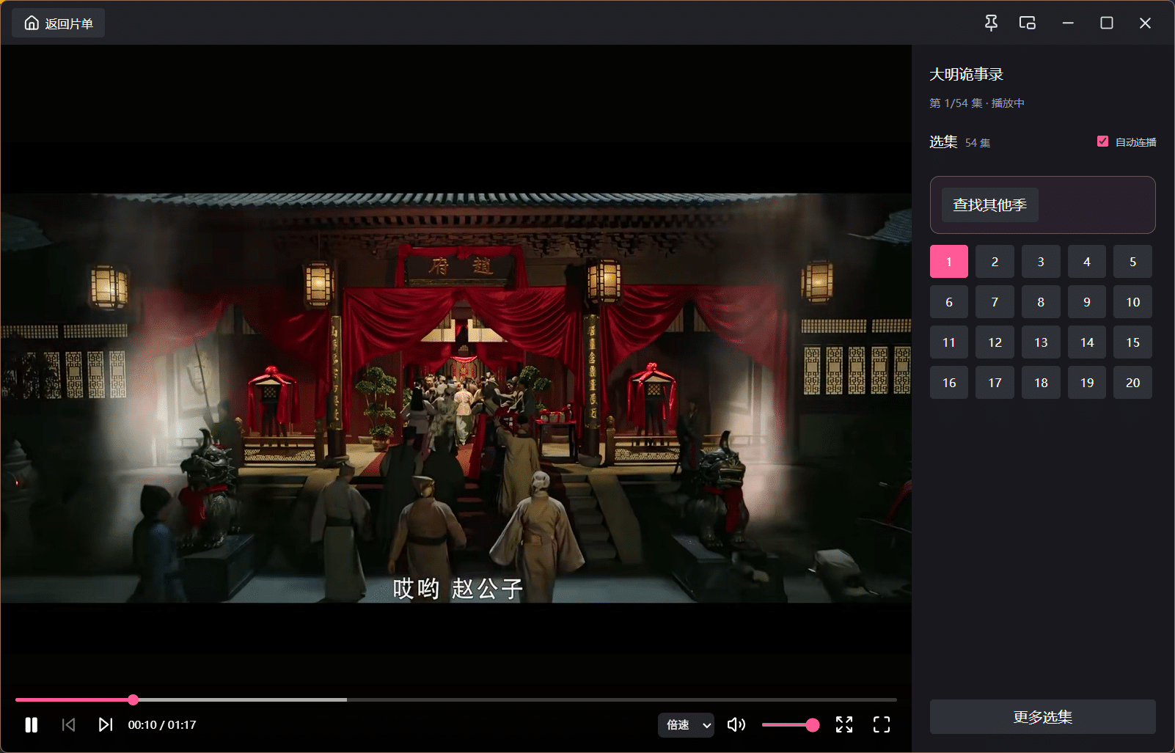Jump to episode 14
The height and width of the screenshot is (753, 1175).
click(x=1087, y=342)
